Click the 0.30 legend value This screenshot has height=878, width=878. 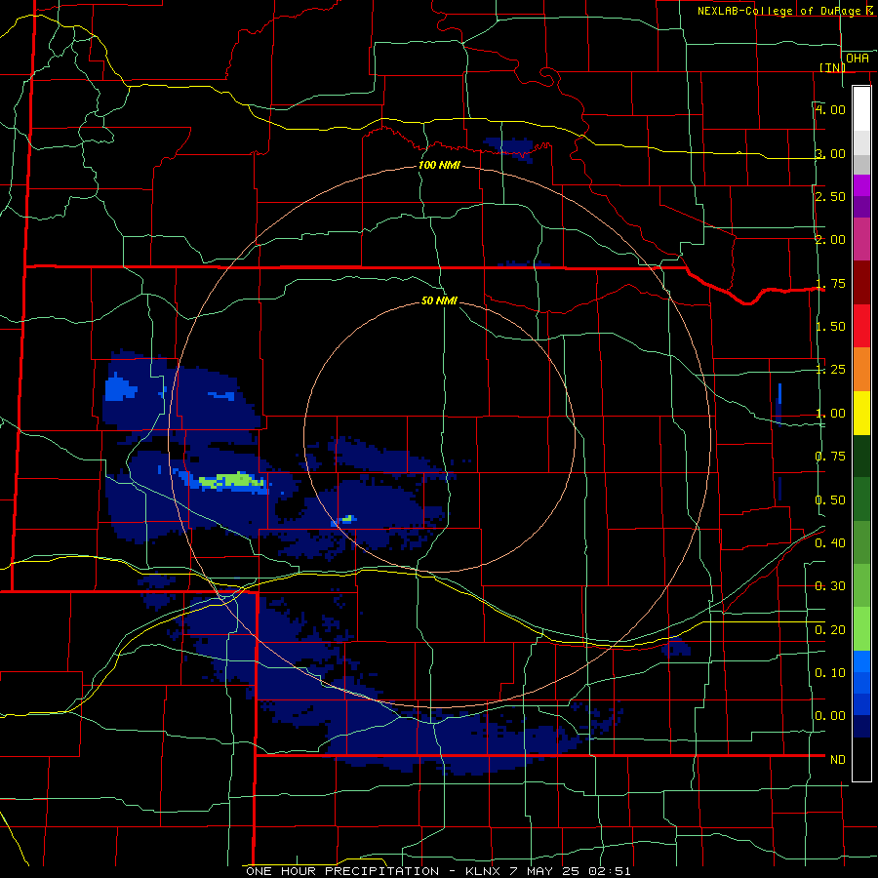[830, 586]
